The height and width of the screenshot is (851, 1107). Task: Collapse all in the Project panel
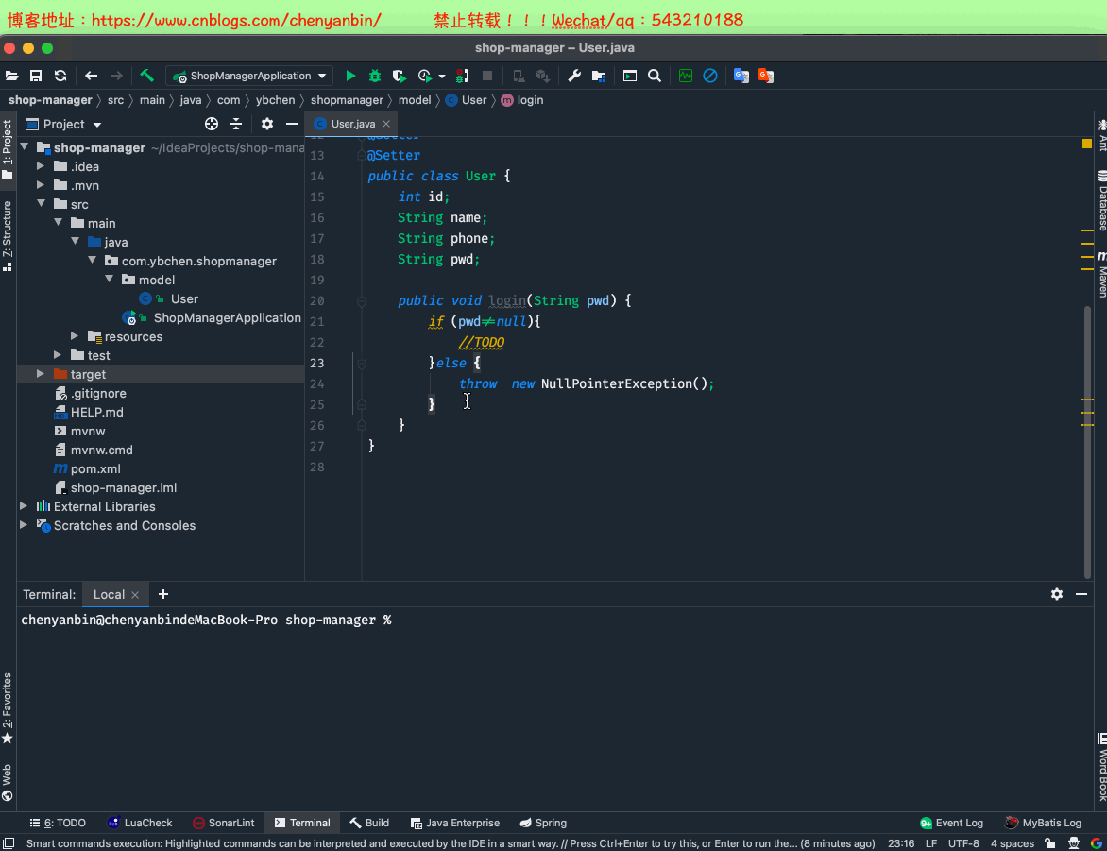[236, 124]
